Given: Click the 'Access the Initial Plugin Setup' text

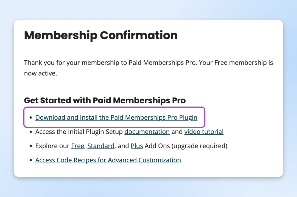Looking at the screenshot, I should point(79,132).
